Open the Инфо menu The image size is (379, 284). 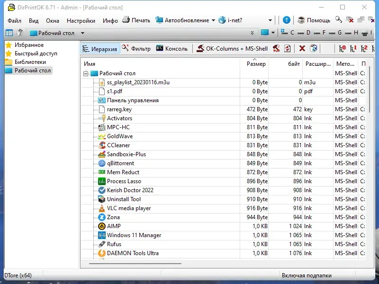coord(110,20)
